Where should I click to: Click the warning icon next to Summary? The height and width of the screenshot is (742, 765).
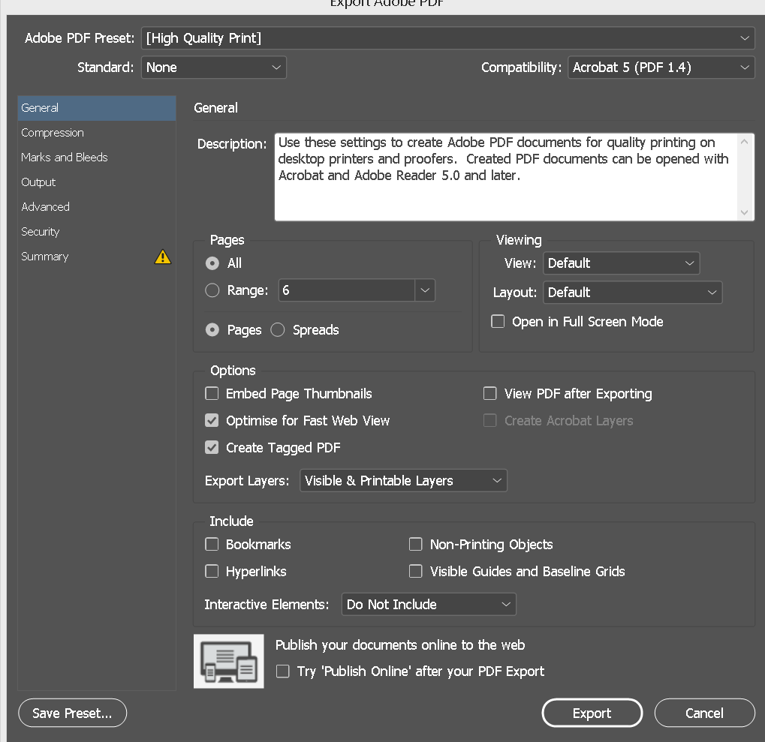tap(162, 257)
